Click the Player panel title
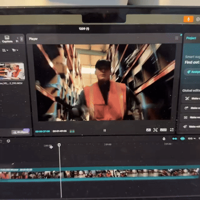The height and width of the screenshot is (200, 200). pos(33,39)
